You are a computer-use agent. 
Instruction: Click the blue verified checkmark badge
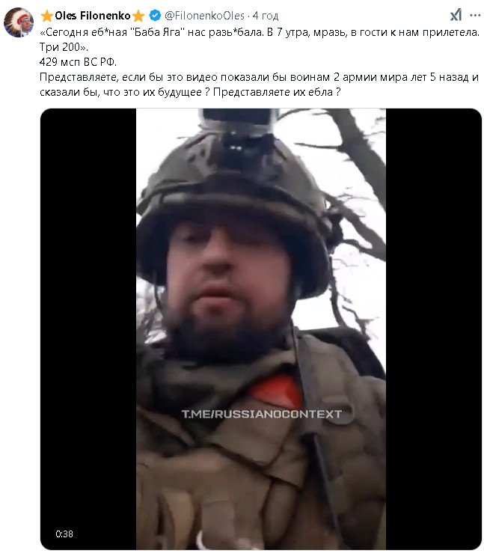point(155,15)
